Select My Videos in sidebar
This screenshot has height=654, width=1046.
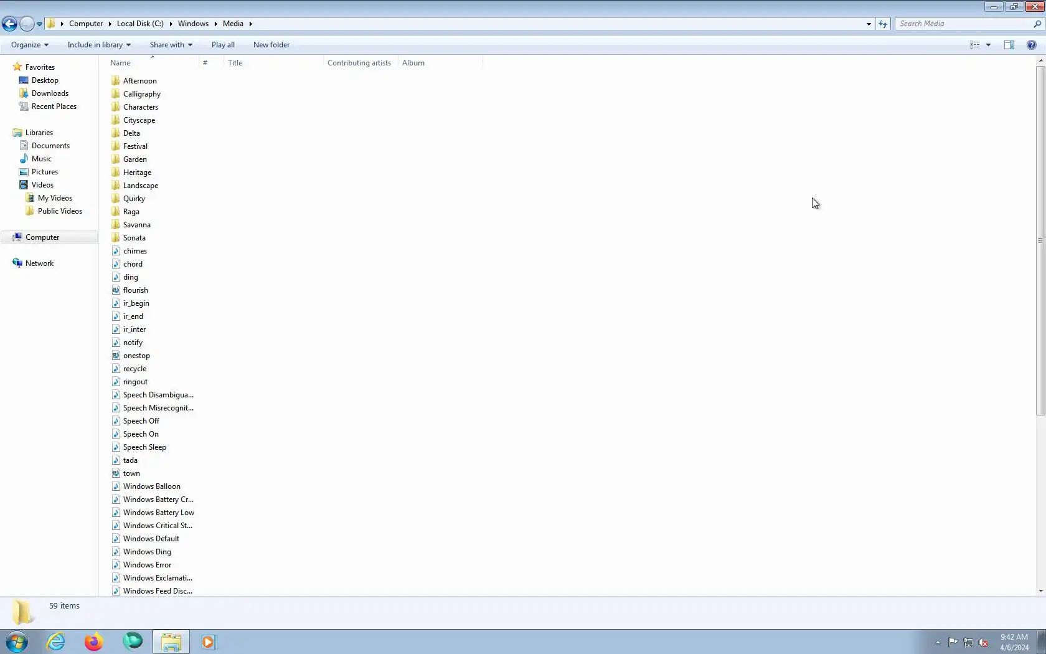[x=55, y=198]
